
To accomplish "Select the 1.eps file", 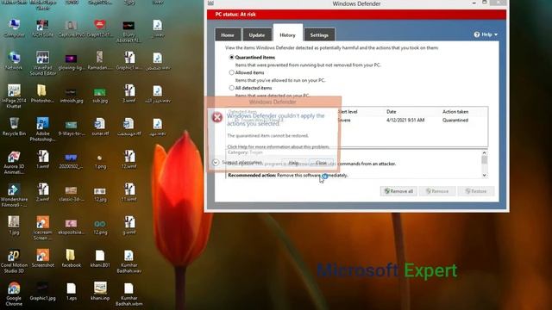I will tap(71, 291).
